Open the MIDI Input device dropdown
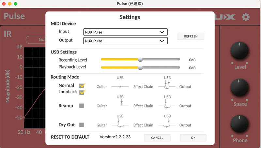Screen dimensions: 261x148 (x=125, y=32)
